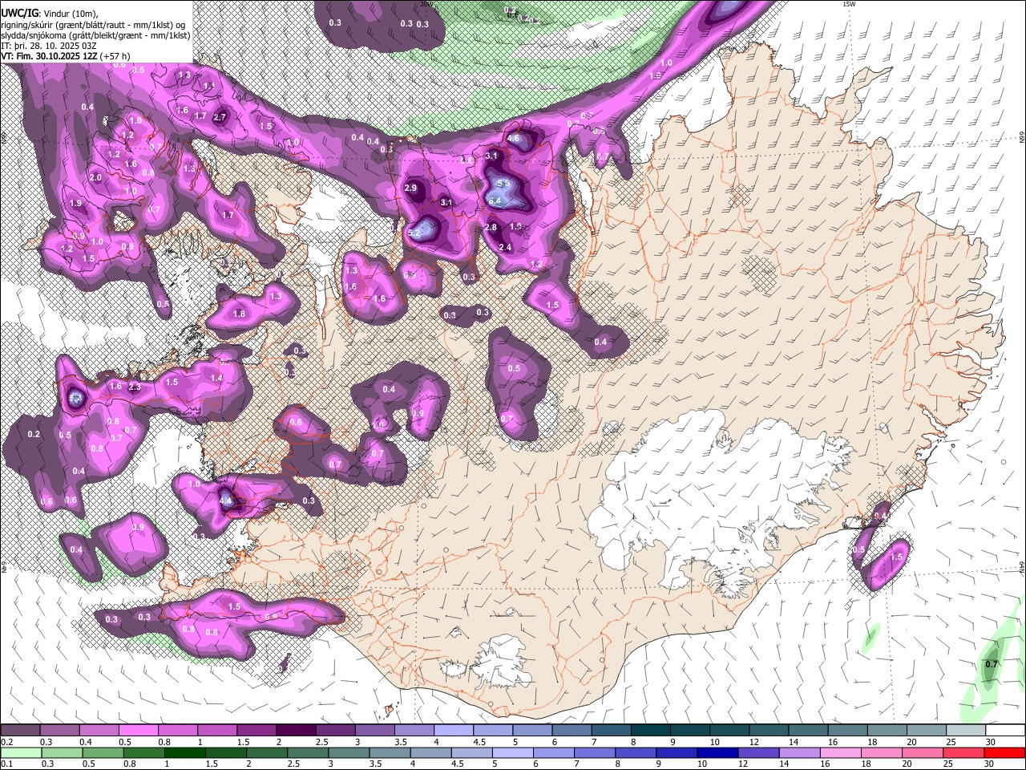Screen dimensions: 1026x770
Task: Click the 0.1 label on the green legend row
Action: coord(7,764)
